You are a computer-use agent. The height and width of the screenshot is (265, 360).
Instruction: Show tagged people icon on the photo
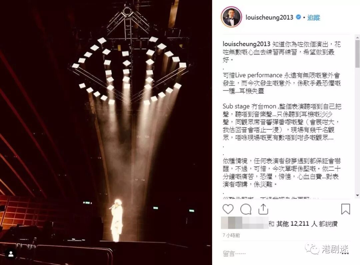pyautogui.click(x=11, y=254)
